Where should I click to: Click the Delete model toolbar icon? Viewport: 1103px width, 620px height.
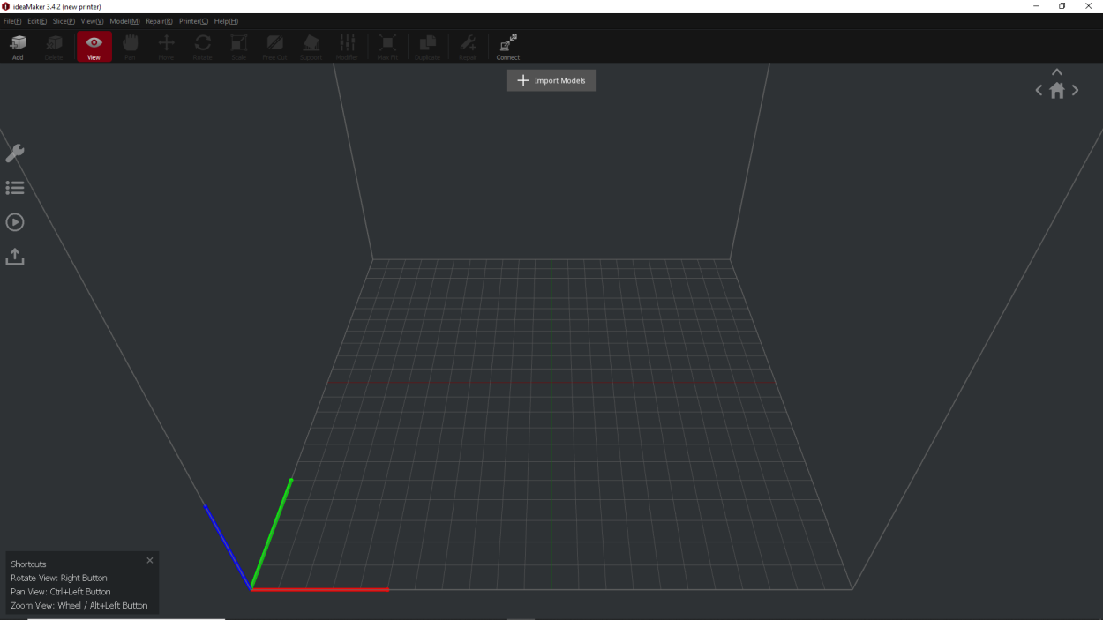[x=54, y=47]
